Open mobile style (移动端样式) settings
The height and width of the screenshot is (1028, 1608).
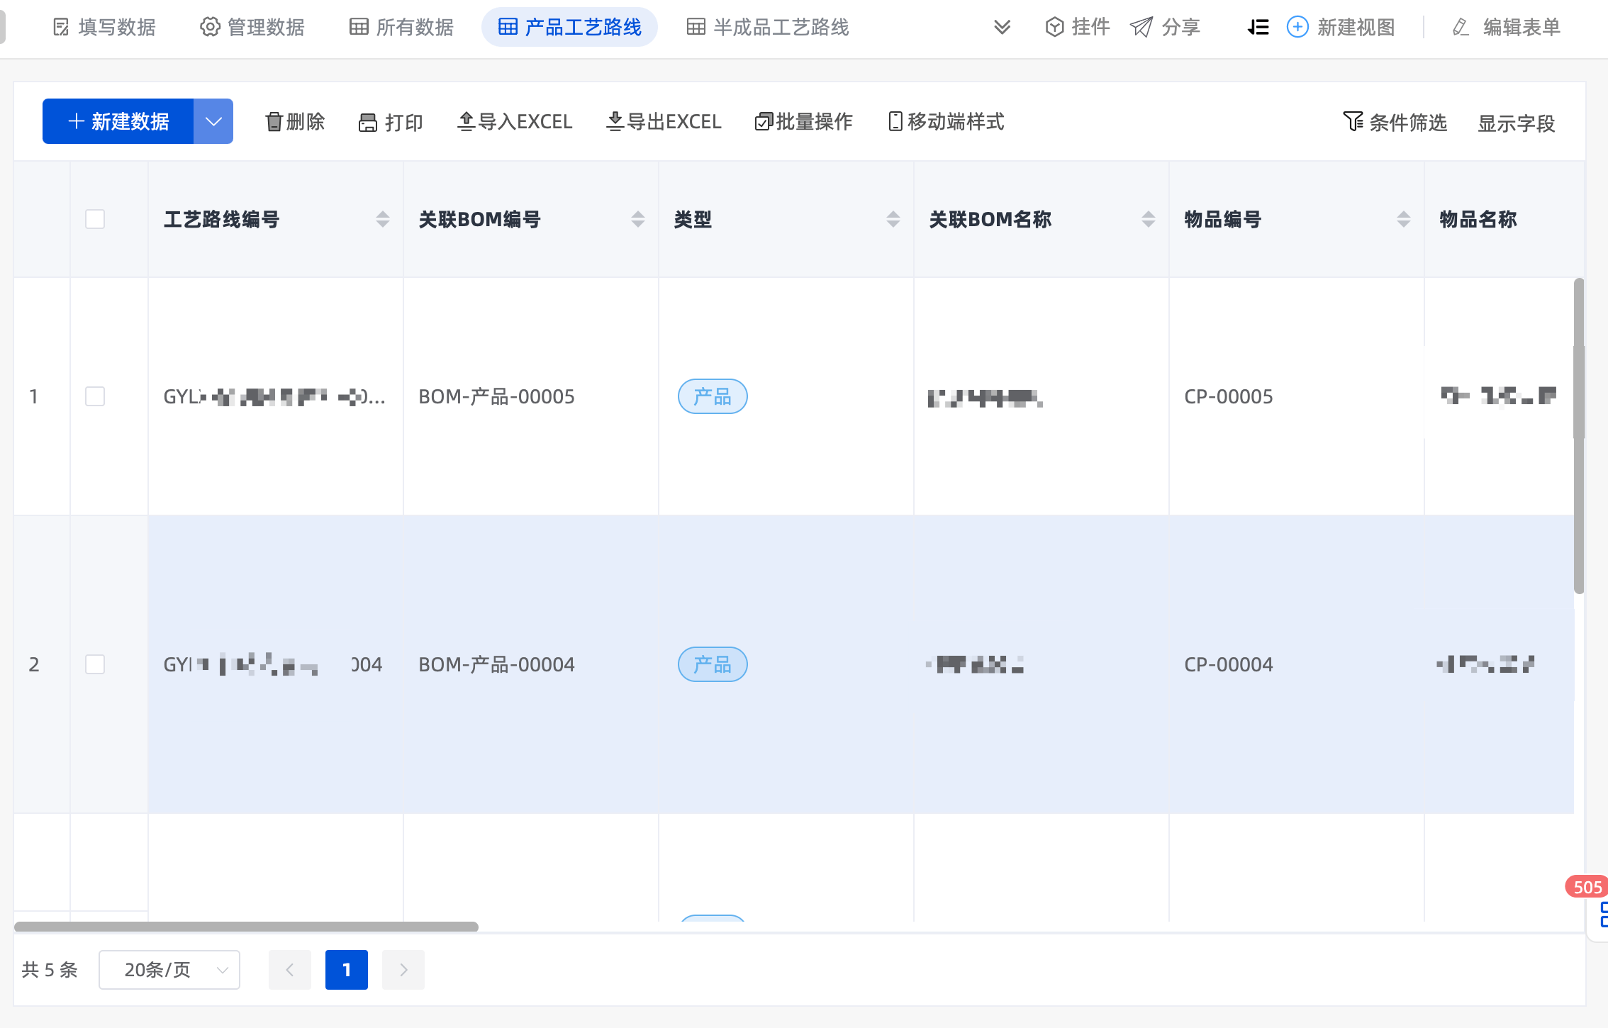click(x=946, y=122)
